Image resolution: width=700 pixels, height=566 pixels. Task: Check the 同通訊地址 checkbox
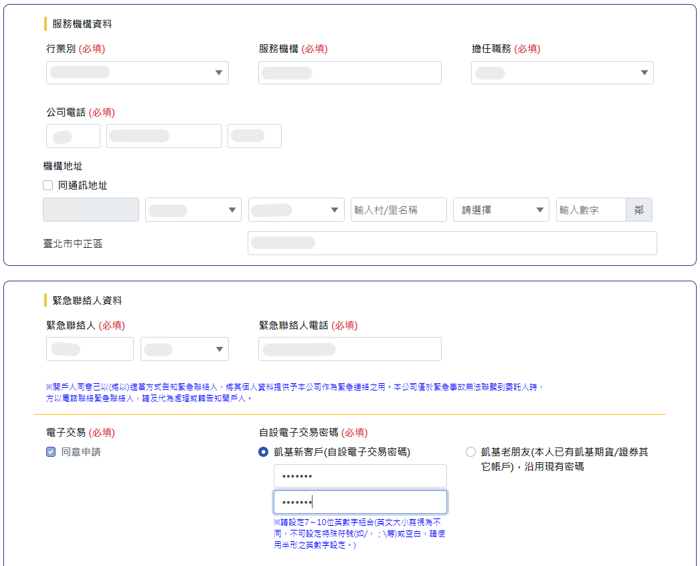click(x=48, y=186)
